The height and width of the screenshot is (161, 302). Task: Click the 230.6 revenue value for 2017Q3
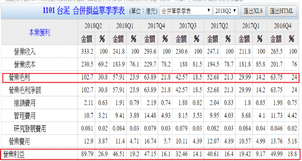point(182,51)
